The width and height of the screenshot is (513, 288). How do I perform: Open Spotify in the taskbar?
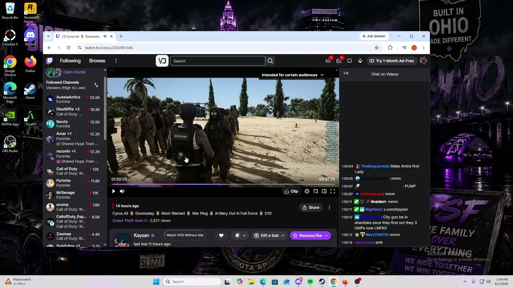(310, 282)
